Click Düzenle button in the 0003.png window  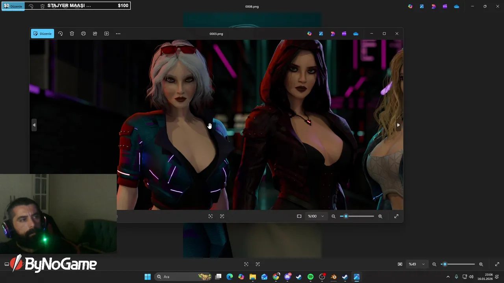pos(43,34)
